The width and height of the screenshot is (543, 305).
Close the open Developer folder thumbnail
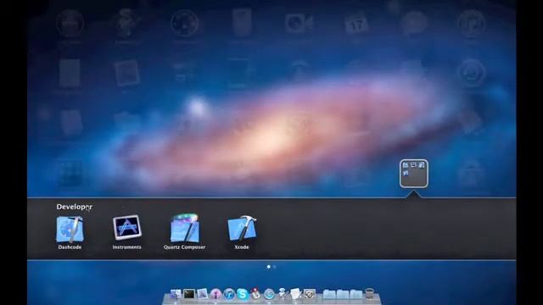tap(413, 174)
